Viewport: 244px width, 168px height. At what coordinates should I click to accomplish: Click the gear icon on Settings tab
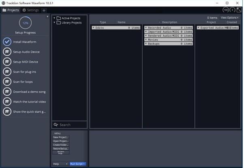click(24, 10)
